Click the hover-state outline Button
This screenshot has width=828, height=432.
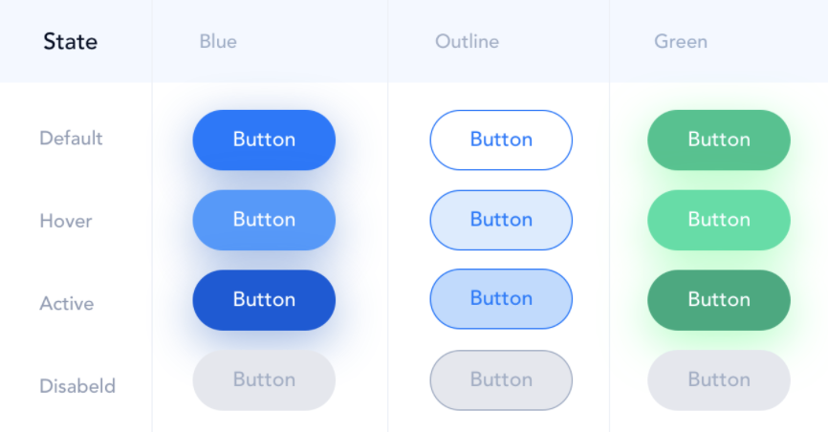pos(501,220)
